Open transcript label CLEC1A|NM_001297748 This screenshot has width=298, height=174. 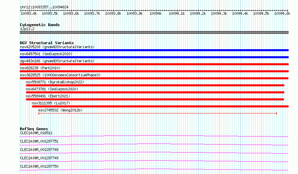39,150
